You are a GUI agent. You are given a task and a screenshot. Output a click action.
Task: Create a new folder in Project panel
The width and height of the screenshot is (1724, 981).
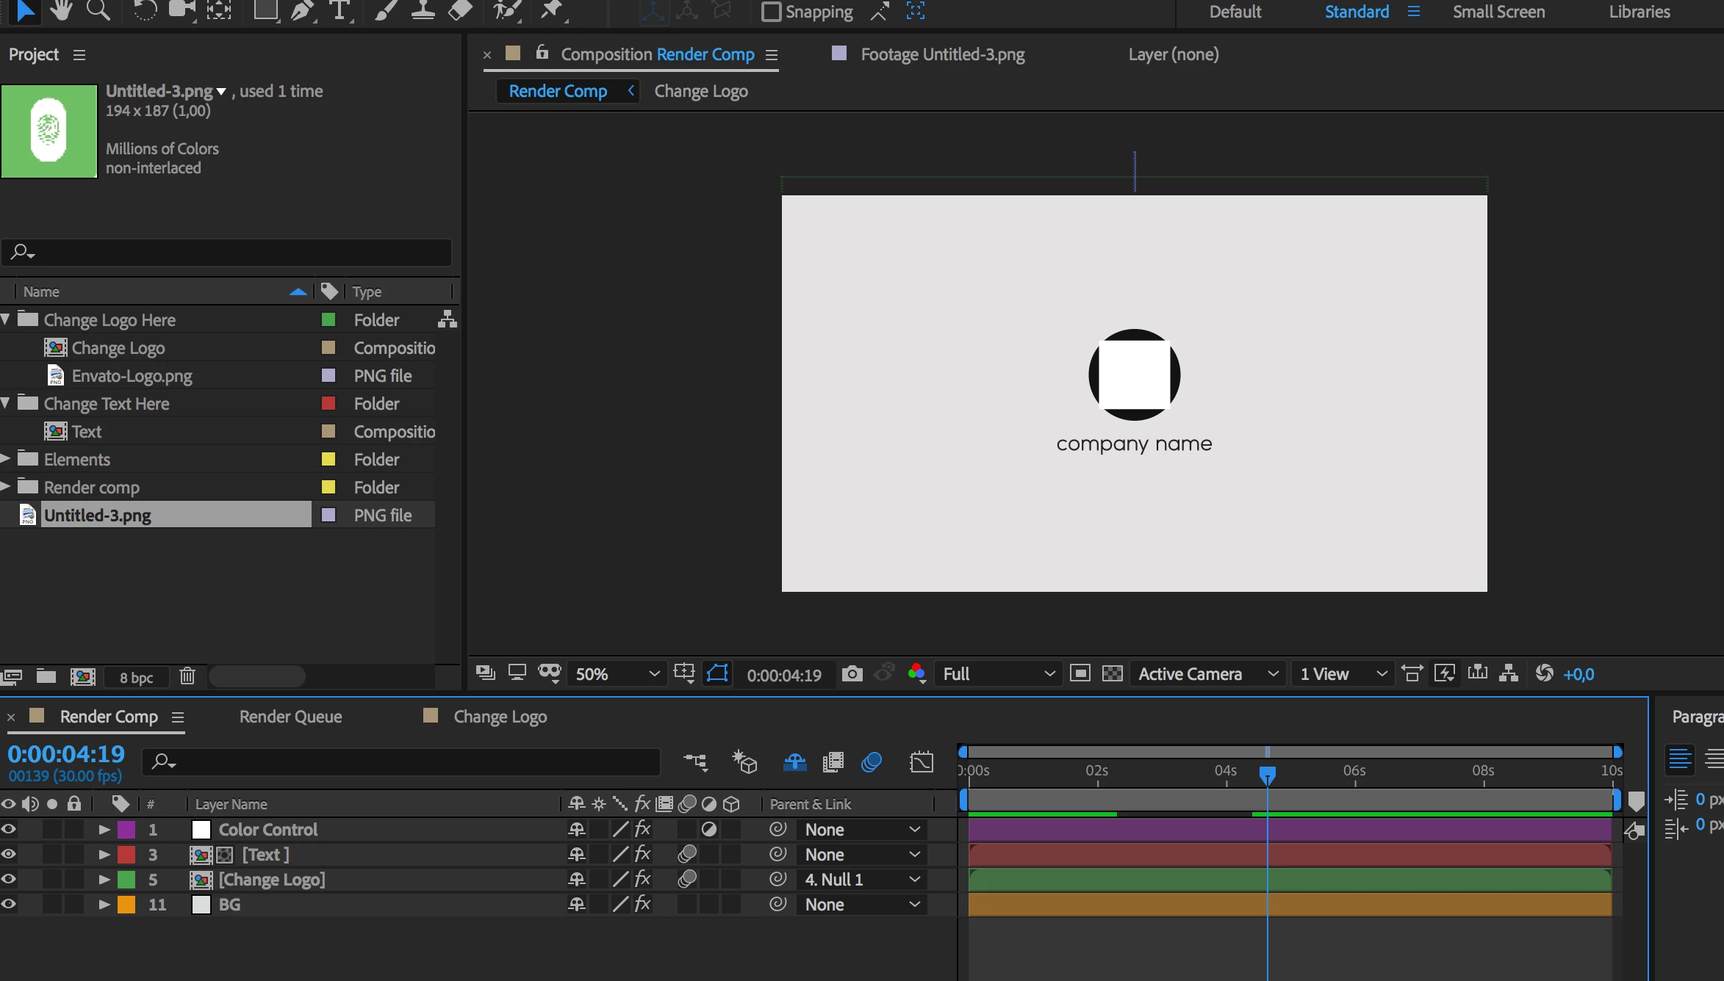(46, 676)
